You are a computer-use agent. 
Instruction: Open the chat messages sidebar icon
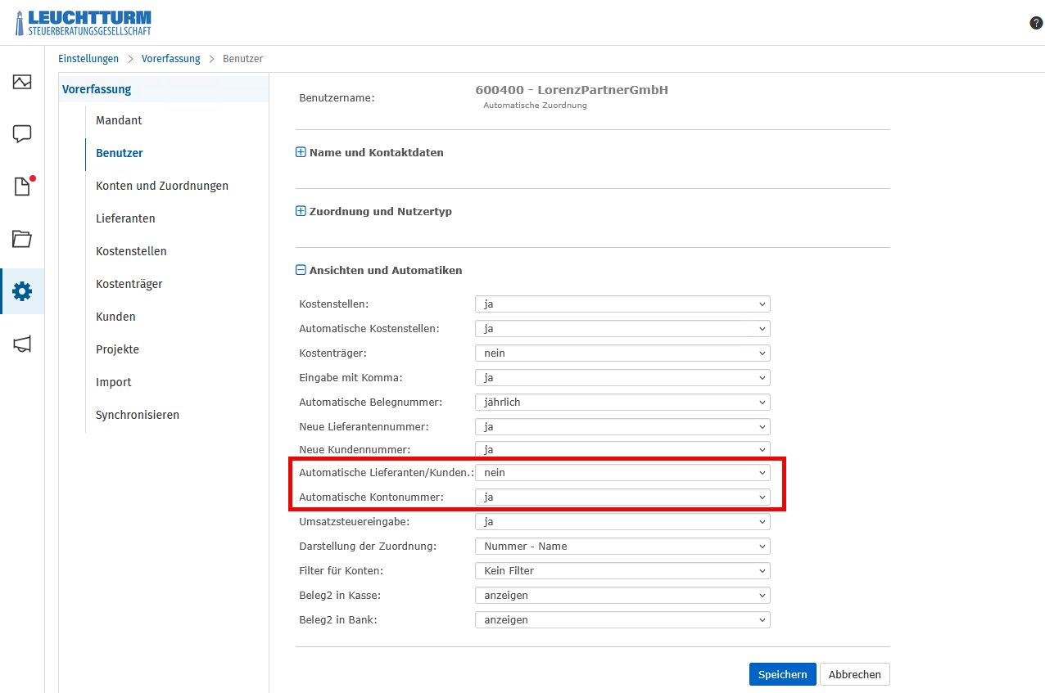(22, 134)
